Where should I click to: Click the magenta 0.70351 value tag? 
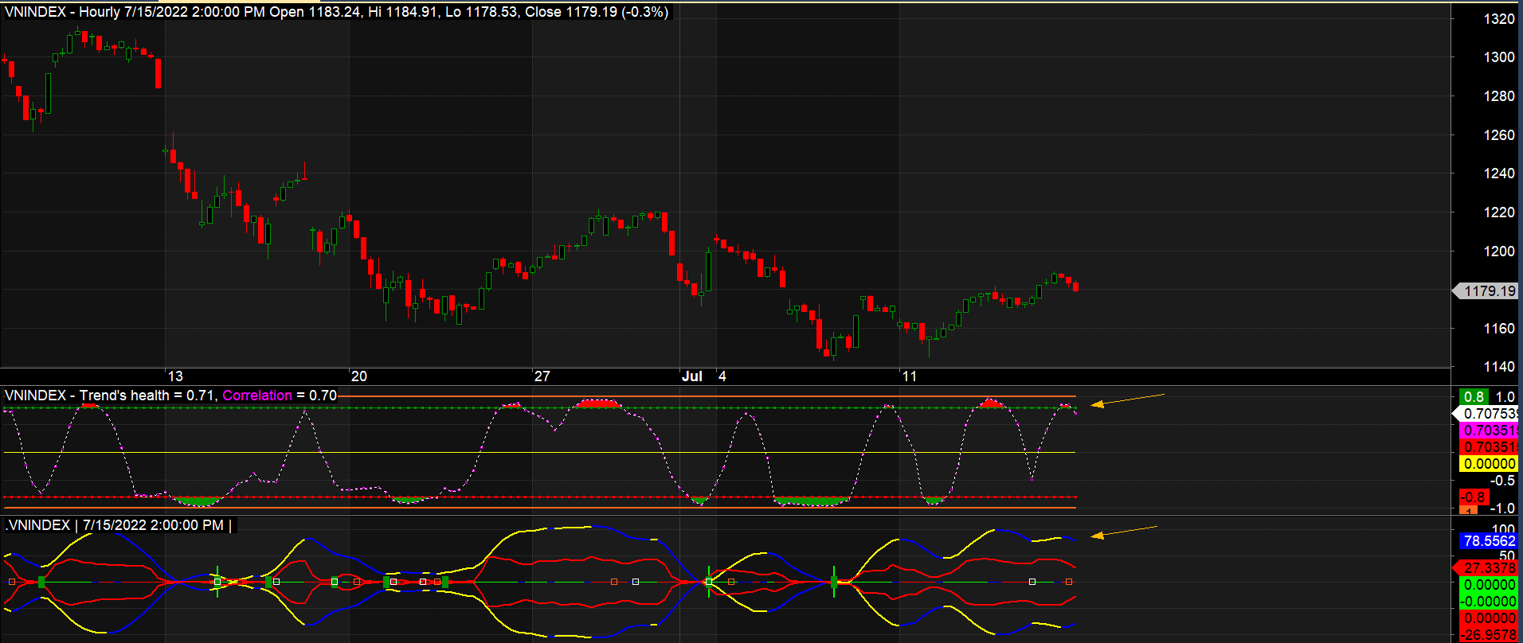point(1489,431)
